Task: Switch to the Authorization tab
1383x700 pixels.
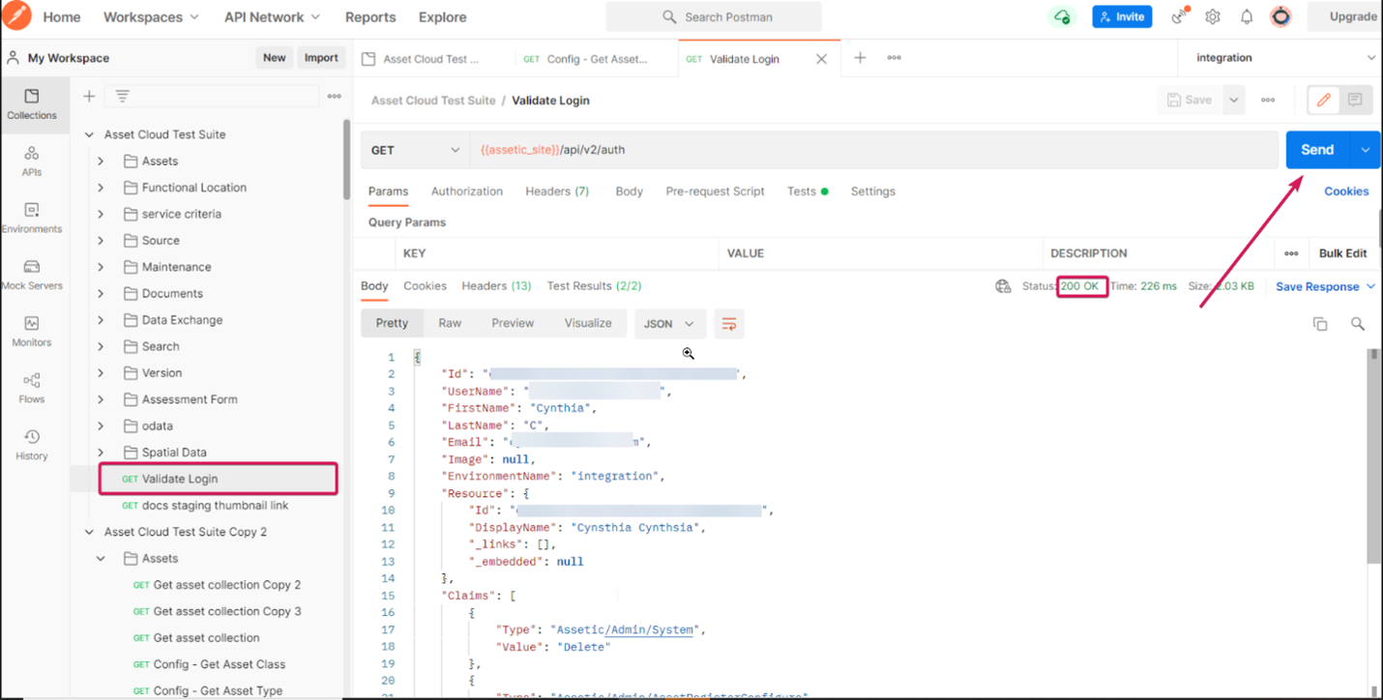Action: point(467,191)
